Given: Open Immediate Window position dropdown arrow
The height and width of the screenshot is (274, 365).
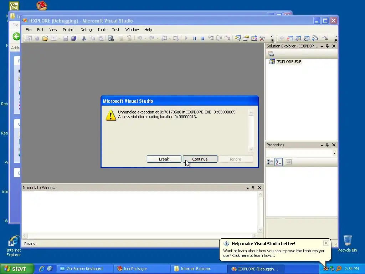Looking at the screenshot, I should click(248, 188).
